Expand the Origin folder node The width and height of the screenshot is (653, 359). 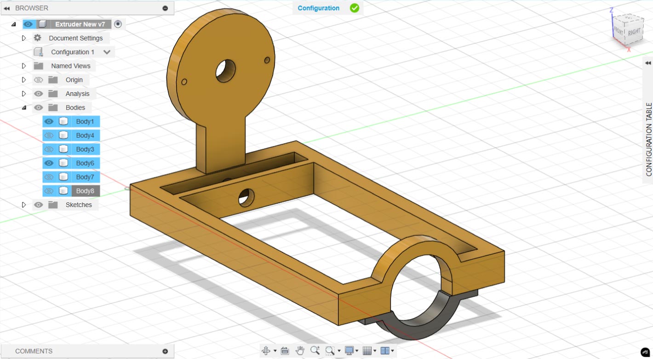tap(24, 80)
